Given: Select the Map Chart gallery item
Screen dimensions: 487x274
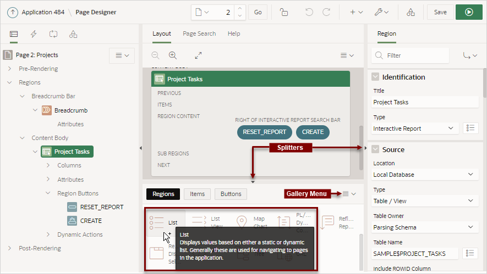Looking at the screenshot, I should tap(251, 222).
